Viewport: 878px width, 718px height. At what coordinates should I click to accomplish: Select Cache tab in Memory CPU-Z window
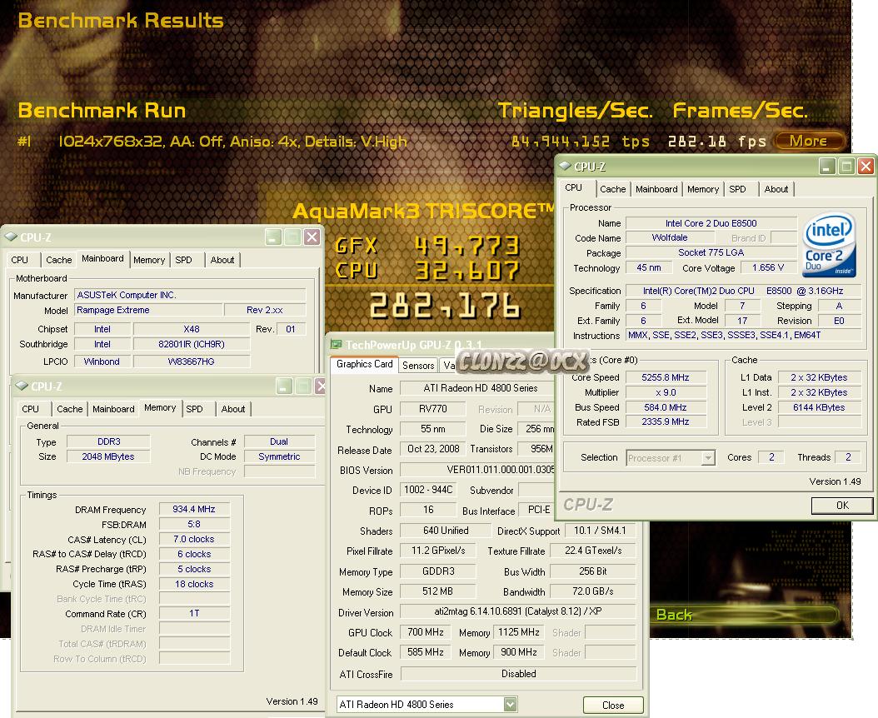69,409
